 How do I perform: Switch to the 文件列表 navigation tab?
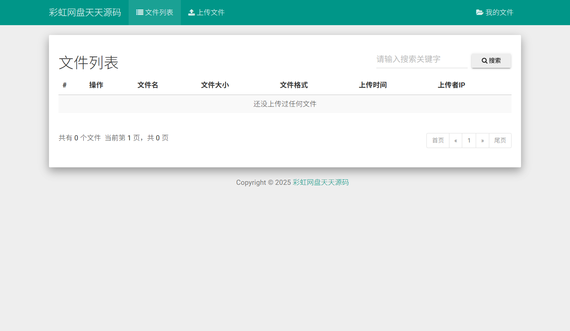coord(155,12)
